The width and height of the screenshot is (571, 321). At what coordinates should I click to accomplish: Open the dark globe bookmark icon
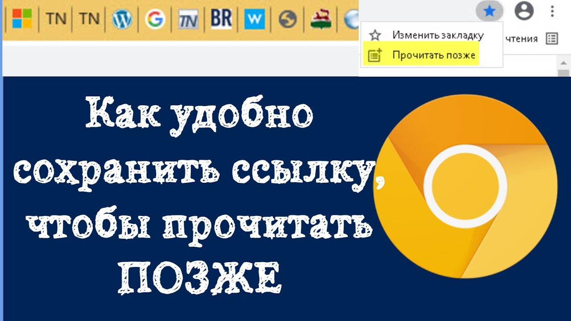pos(288,20)
